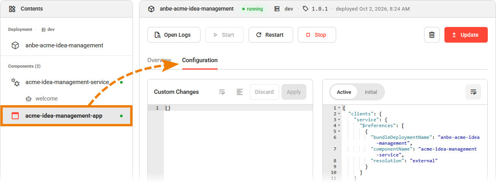Collapse the "clients" fold arrow at line 2
Screen dimensions: 496x183
tap(339, 114)
